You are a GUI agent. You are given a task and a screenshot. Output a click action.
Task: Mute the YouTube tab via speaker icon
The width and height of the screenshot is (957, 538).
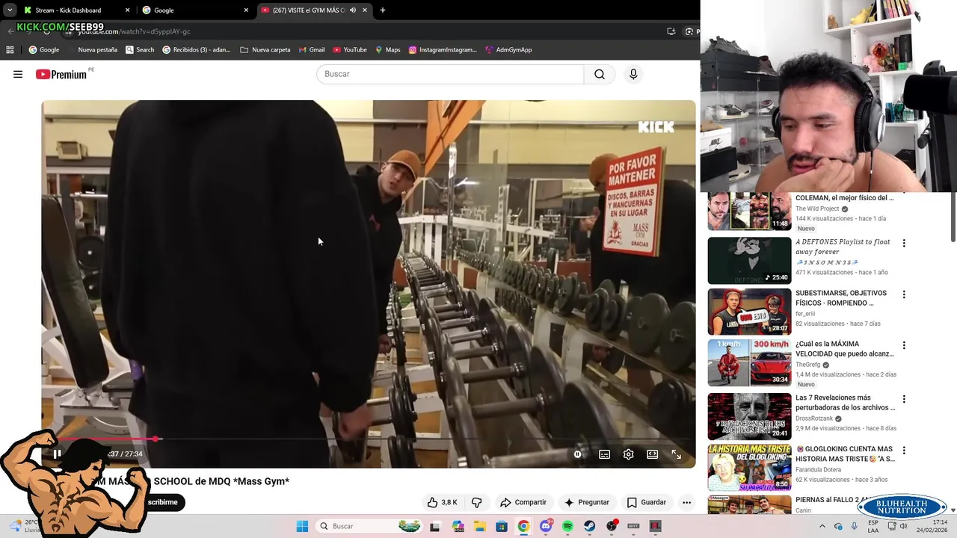(353, 10)
